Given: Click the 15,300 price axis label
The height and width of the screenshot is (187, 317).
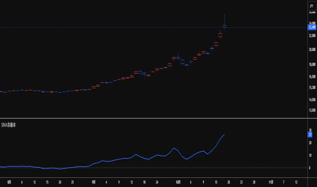Looking at the screenshot, I should coord(312,87).
